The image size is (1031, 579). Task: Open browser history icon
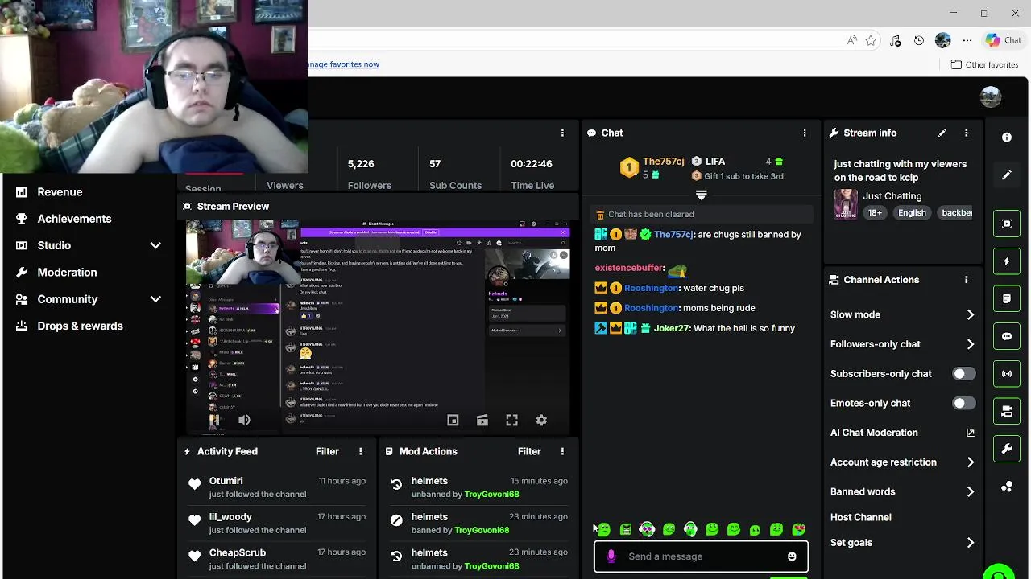(x=919, y=40)
